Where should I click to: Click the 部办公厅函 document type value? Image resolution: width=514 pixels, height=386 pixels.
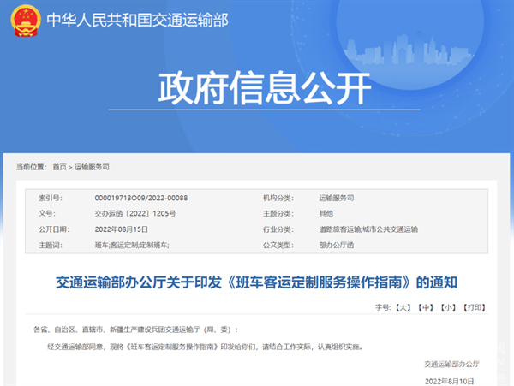335,245
